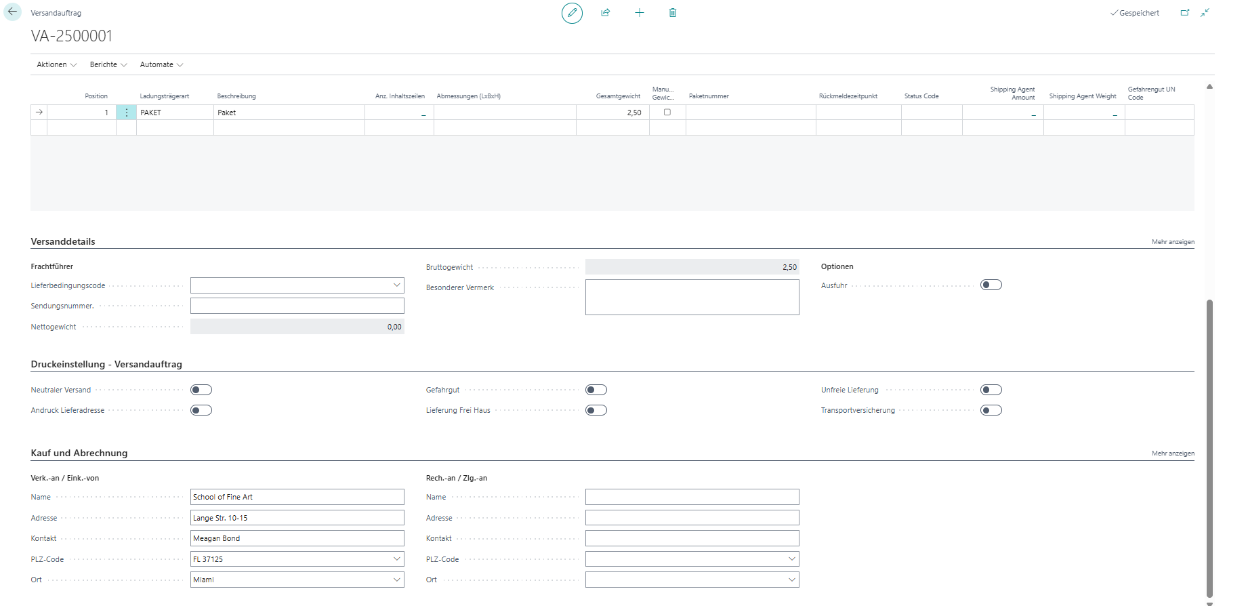Expand the Rech.-an Ort dropdown
1248x606 pixels.
click(791, 580)
